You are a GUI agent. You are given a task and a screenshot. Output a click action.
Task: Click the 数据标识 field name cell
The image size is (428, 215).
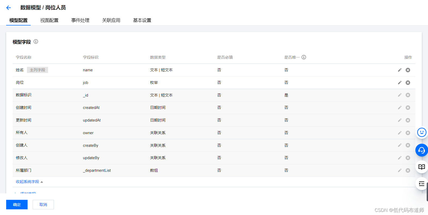click(x=23, y=95)
